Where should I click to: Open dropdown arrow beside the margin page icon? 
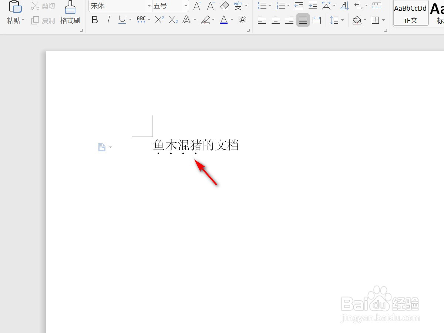tap(110, 147)
